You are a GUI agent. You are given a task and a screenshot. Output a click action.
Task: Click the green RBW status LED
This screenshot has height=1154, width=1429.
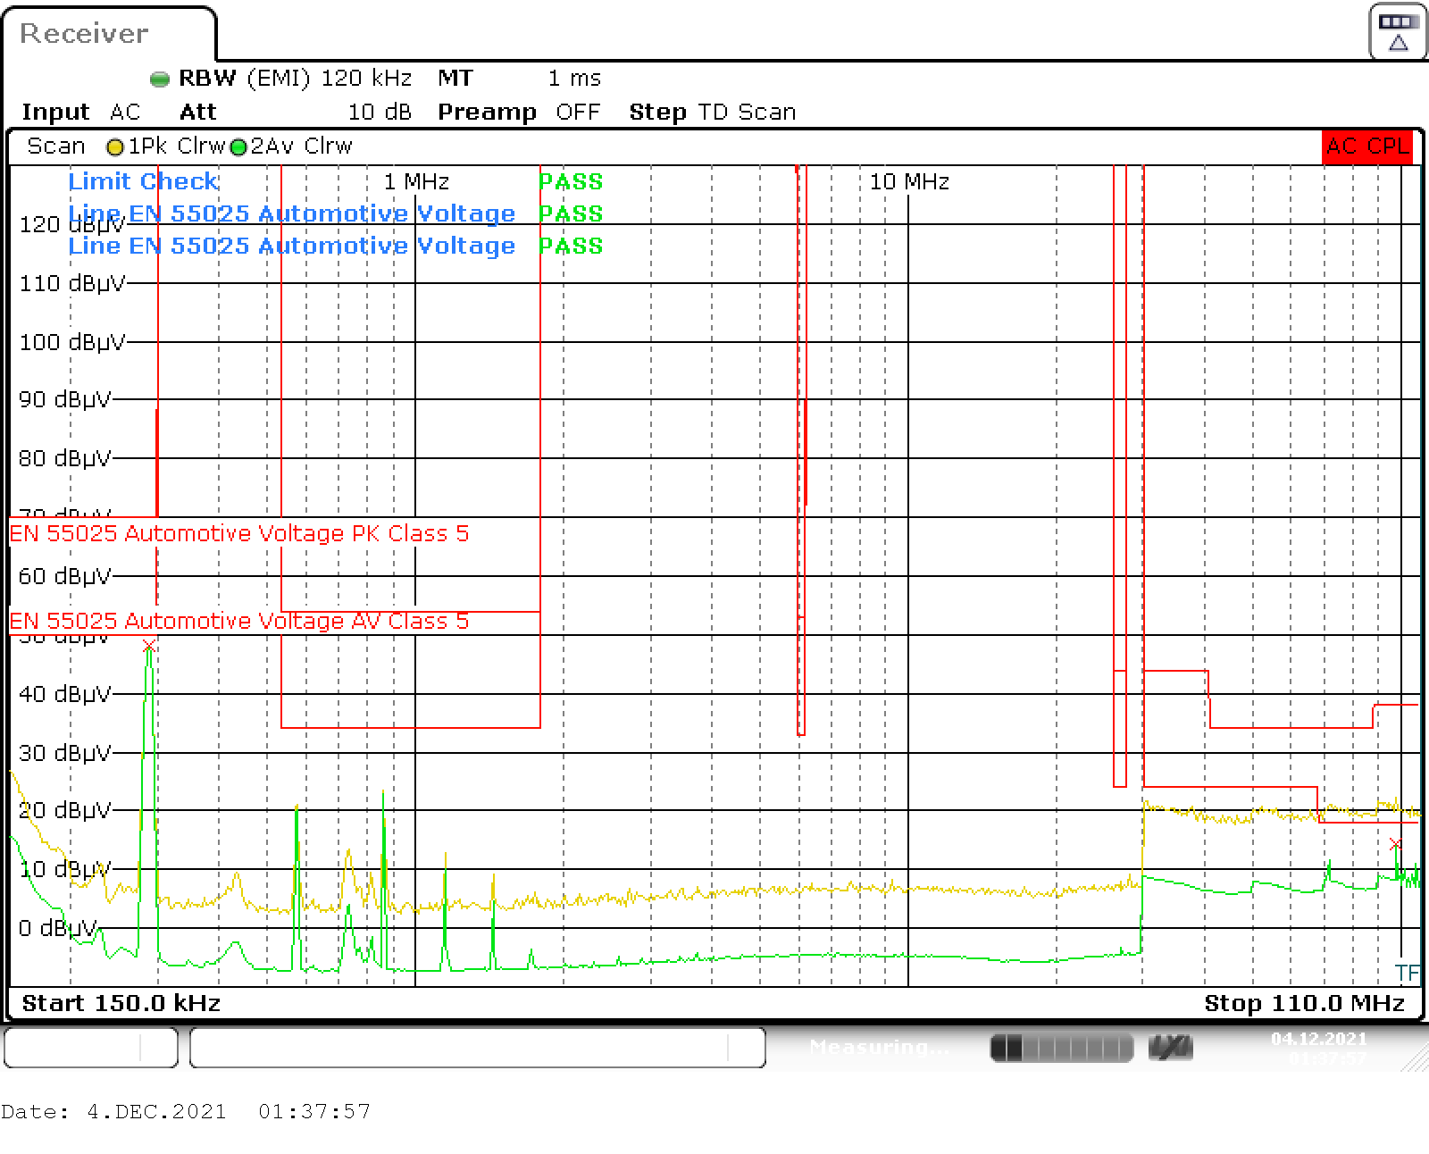click(x=159, y=79)
